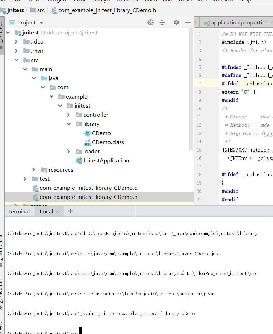
Task: Select the CDemo.class file icon
Action: click(87, 142)
